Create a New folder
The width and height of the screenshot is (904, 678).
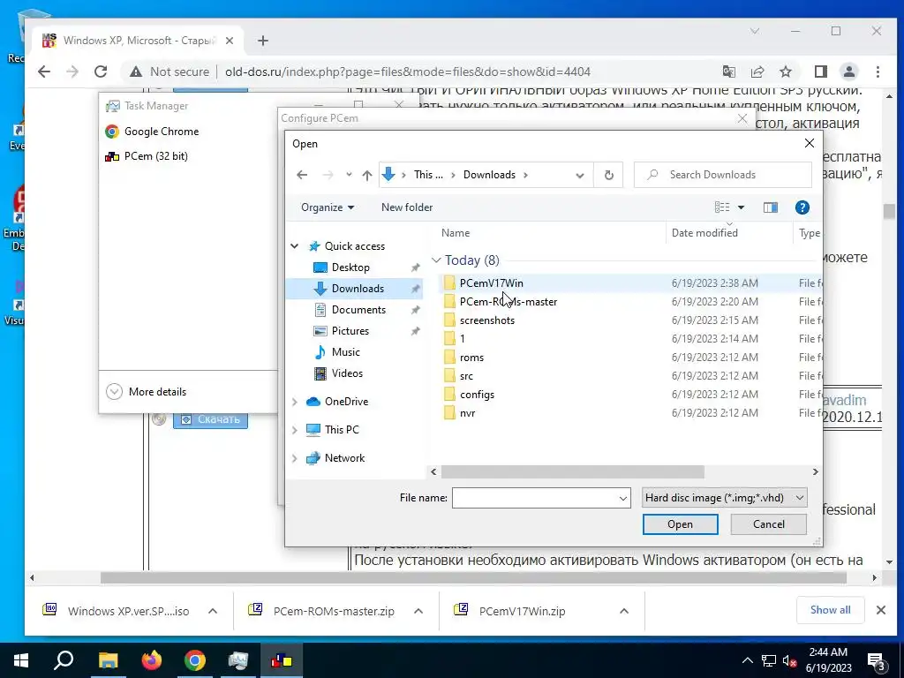406,207
